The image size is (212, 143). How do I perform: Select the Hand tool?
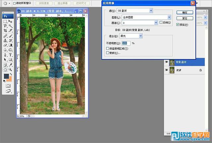5,70
